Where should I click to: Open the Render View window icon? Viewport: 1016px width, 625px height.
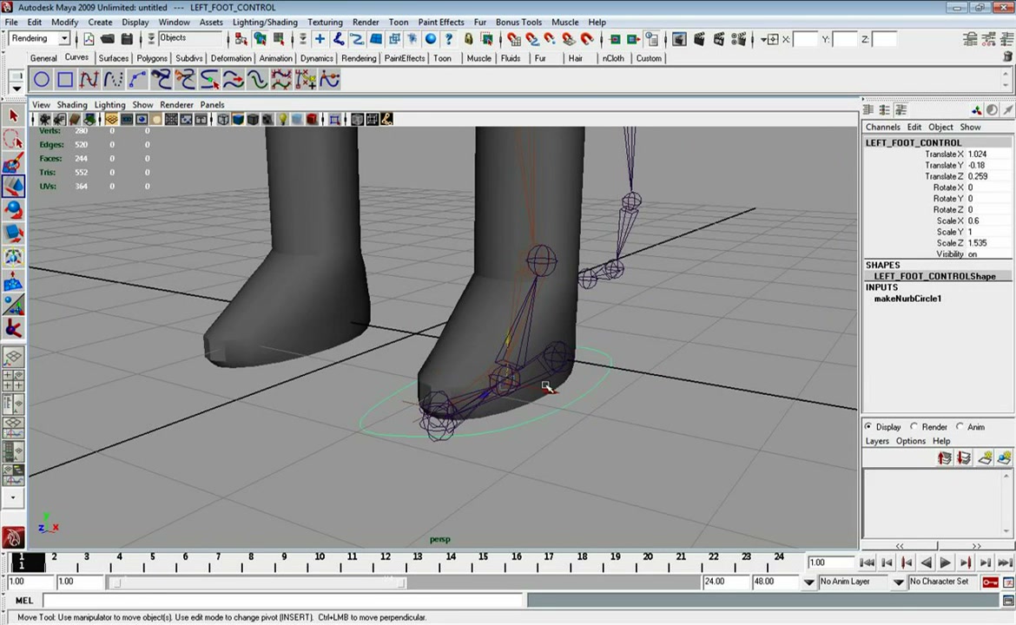[x=679, y=39]
